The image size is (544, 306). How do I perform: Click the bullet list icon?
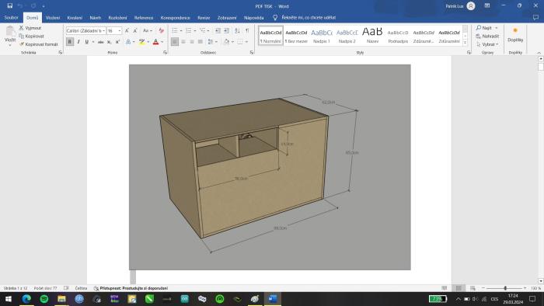(x=175, y=30)
